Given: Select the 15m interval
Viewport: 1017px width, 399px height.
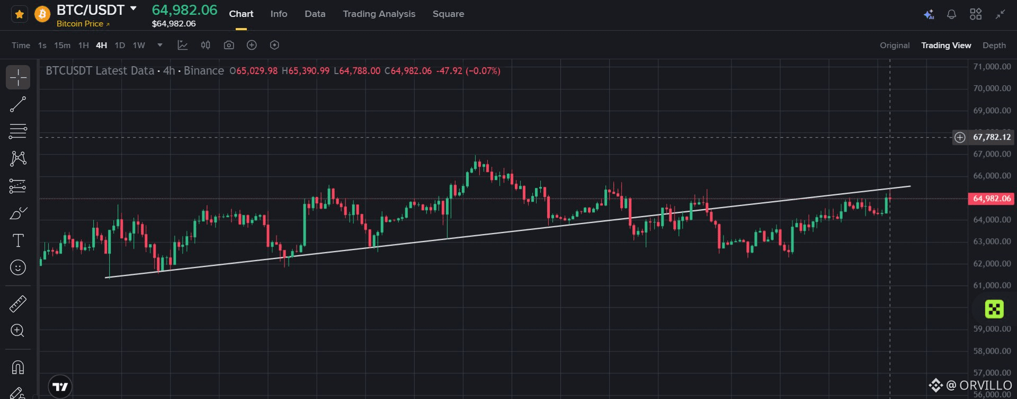Looking at the screenshot, I should [62, 46].
